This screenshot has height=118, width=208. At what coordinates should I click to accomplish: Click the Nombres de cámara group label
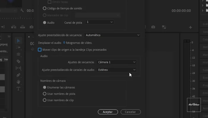coord(53,81)
